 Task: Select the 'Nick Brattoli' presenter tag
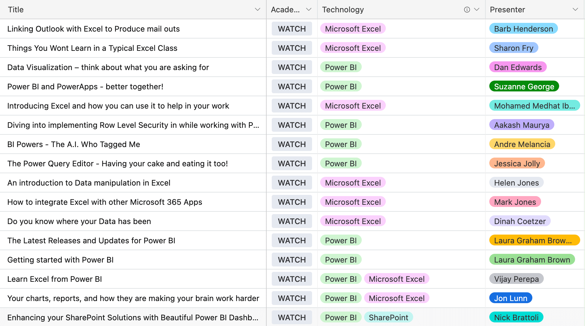(x=516, y=317)
